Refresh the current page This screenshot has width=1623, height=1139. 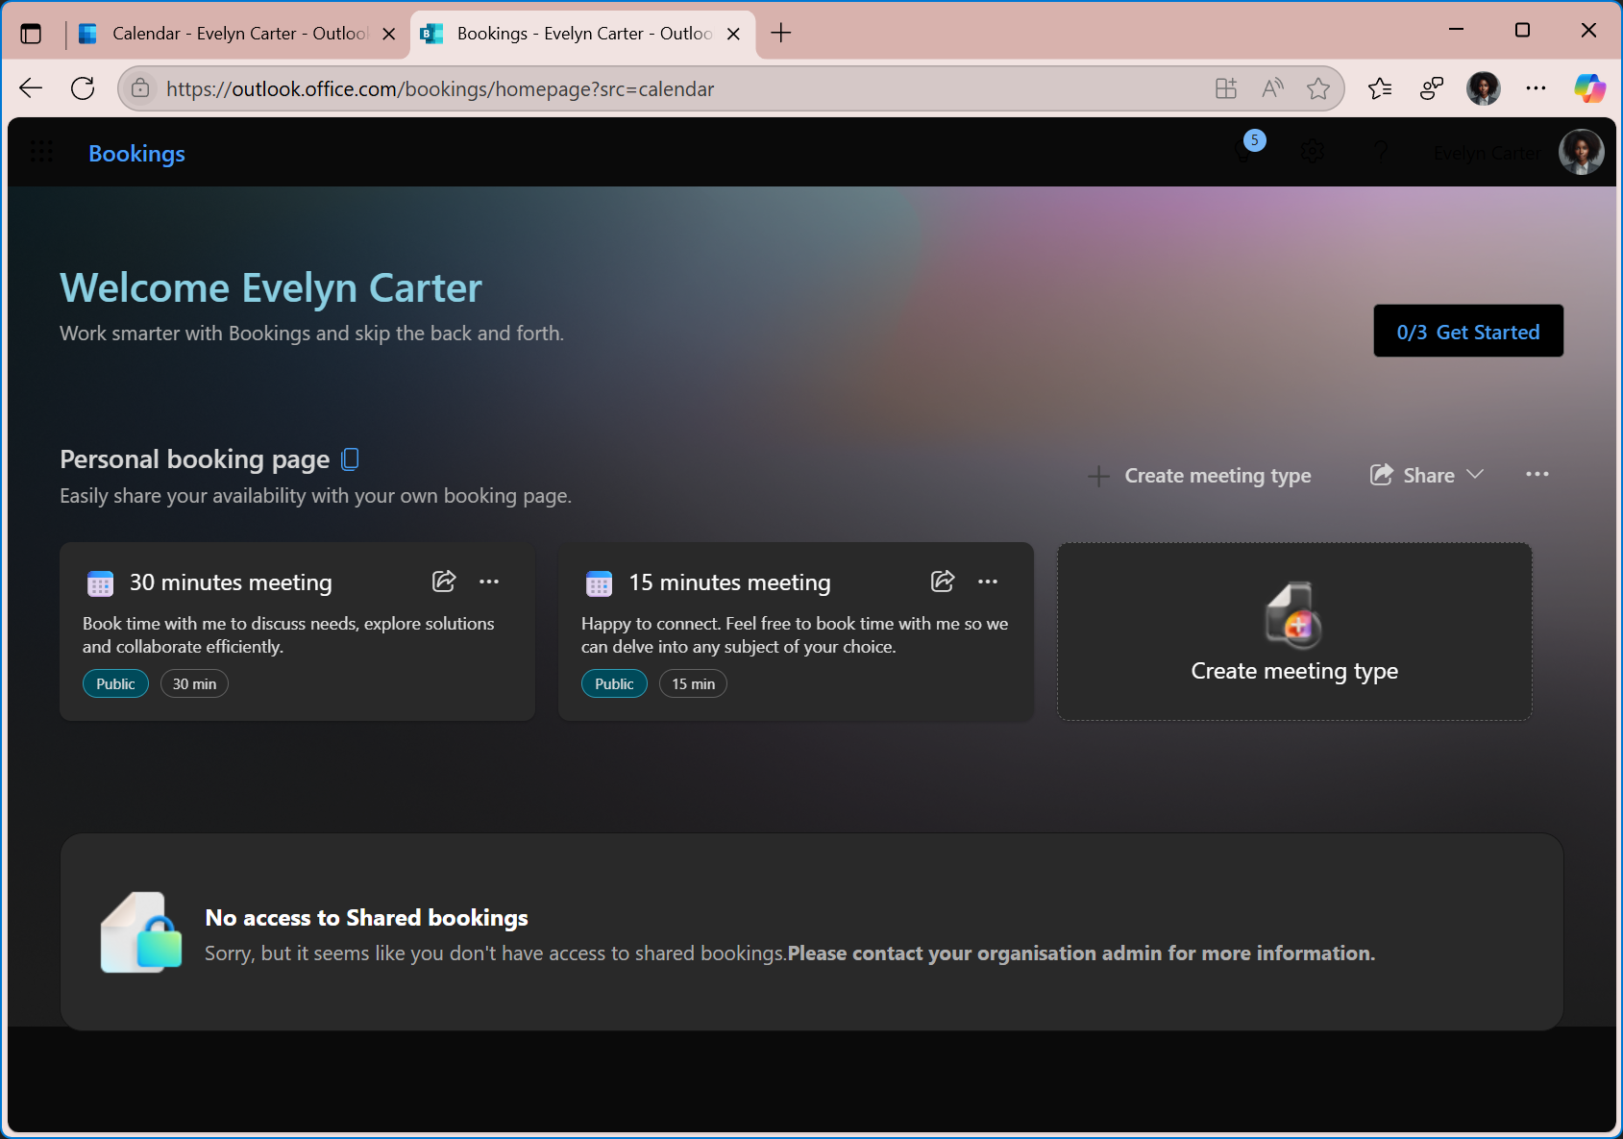tap(83, 88)
